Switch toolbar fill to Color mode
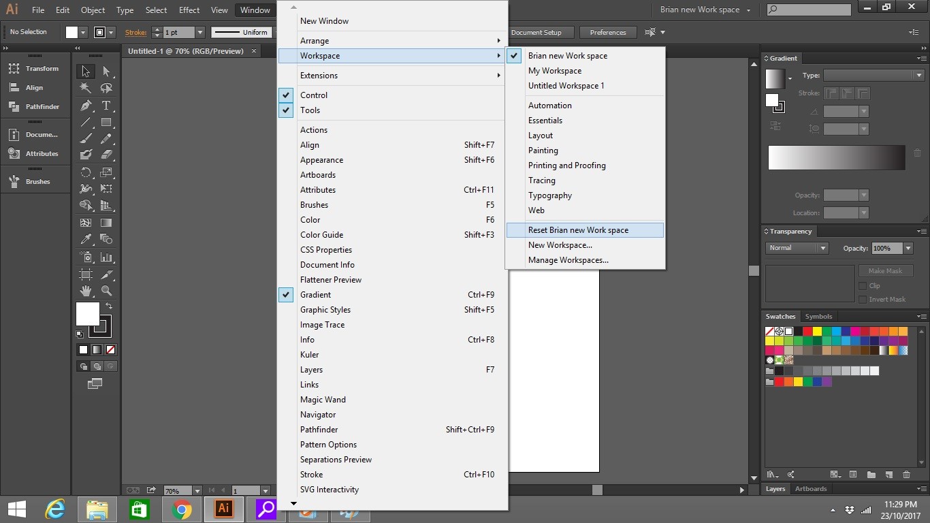 click(83, 349)
